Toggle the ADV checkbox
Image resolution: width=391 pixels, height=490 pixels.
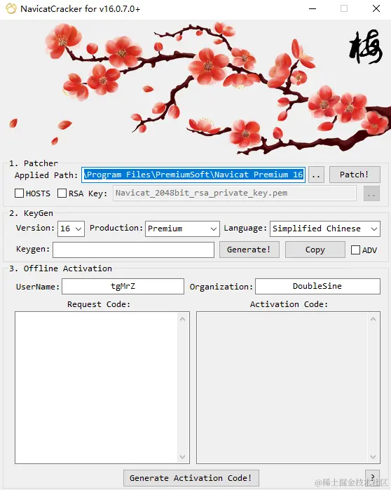click(355, 250)
